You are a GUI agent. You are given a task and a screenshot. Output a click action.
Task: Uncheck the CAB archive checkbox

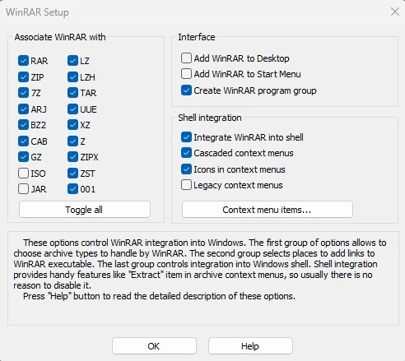pos(23,141)
